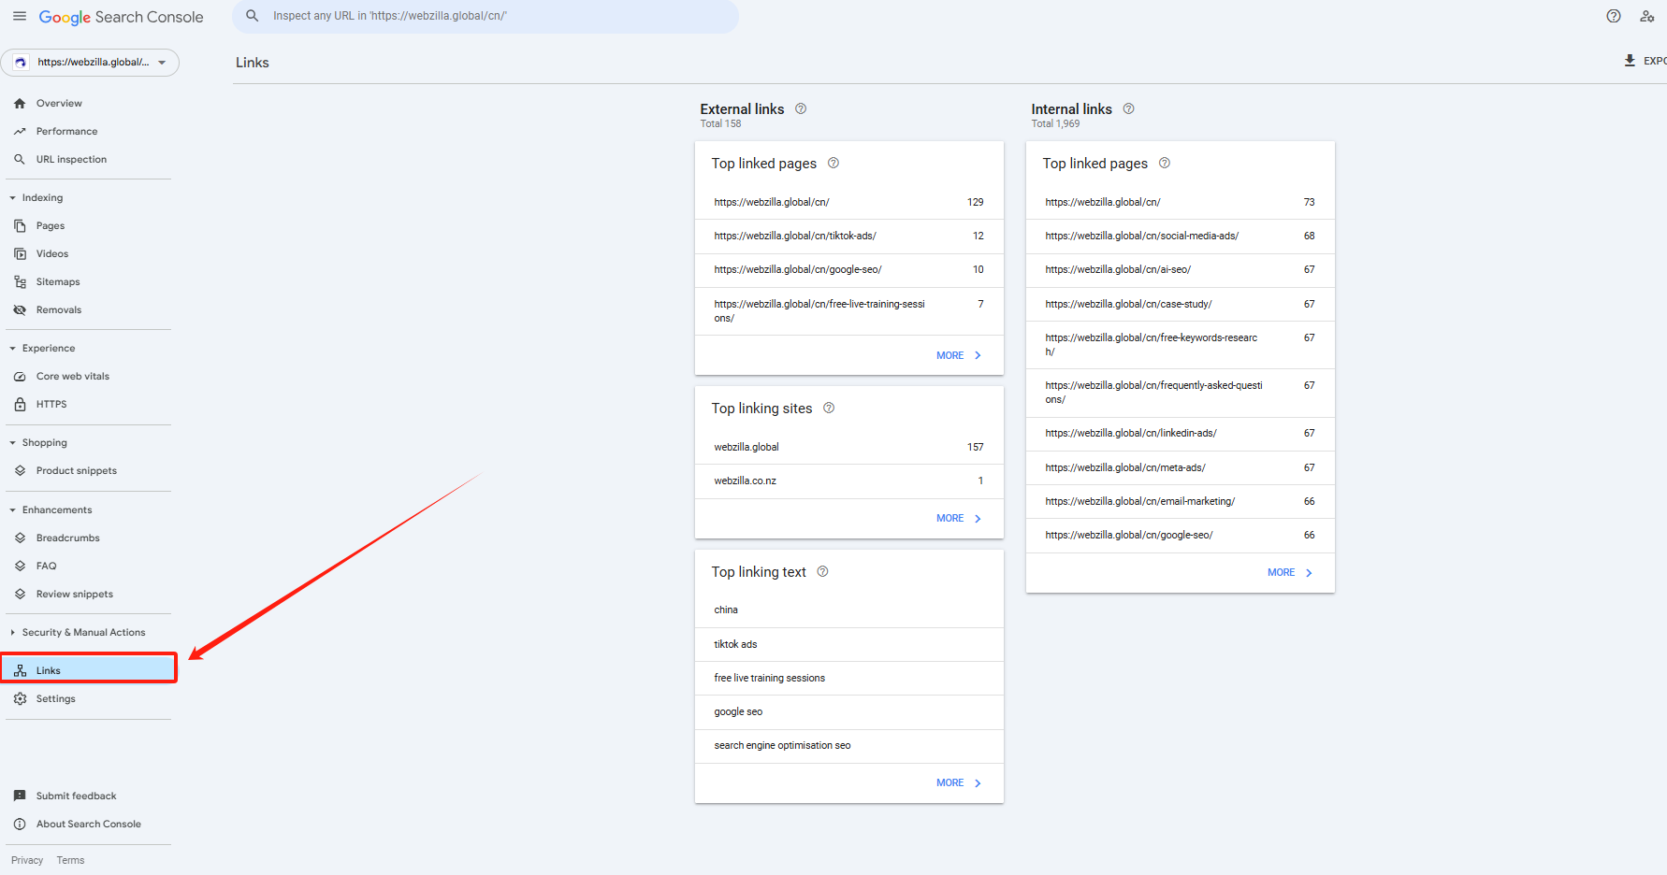Click help icon beside external Top linked pages
The width and height of the screenshot is (1667, 875).
pos(833,163)
